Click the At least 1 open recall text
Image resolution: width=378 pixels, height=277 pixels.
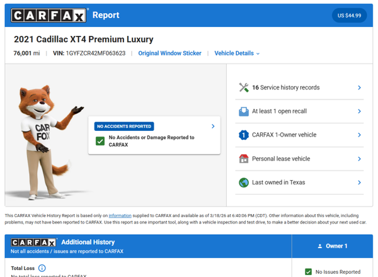point(279,111)
